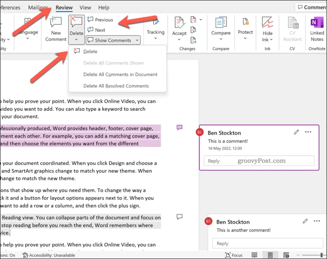Click Accessibility: Unavailable status
Viewport: 327px width, 259px height.
tap(49, 255)
